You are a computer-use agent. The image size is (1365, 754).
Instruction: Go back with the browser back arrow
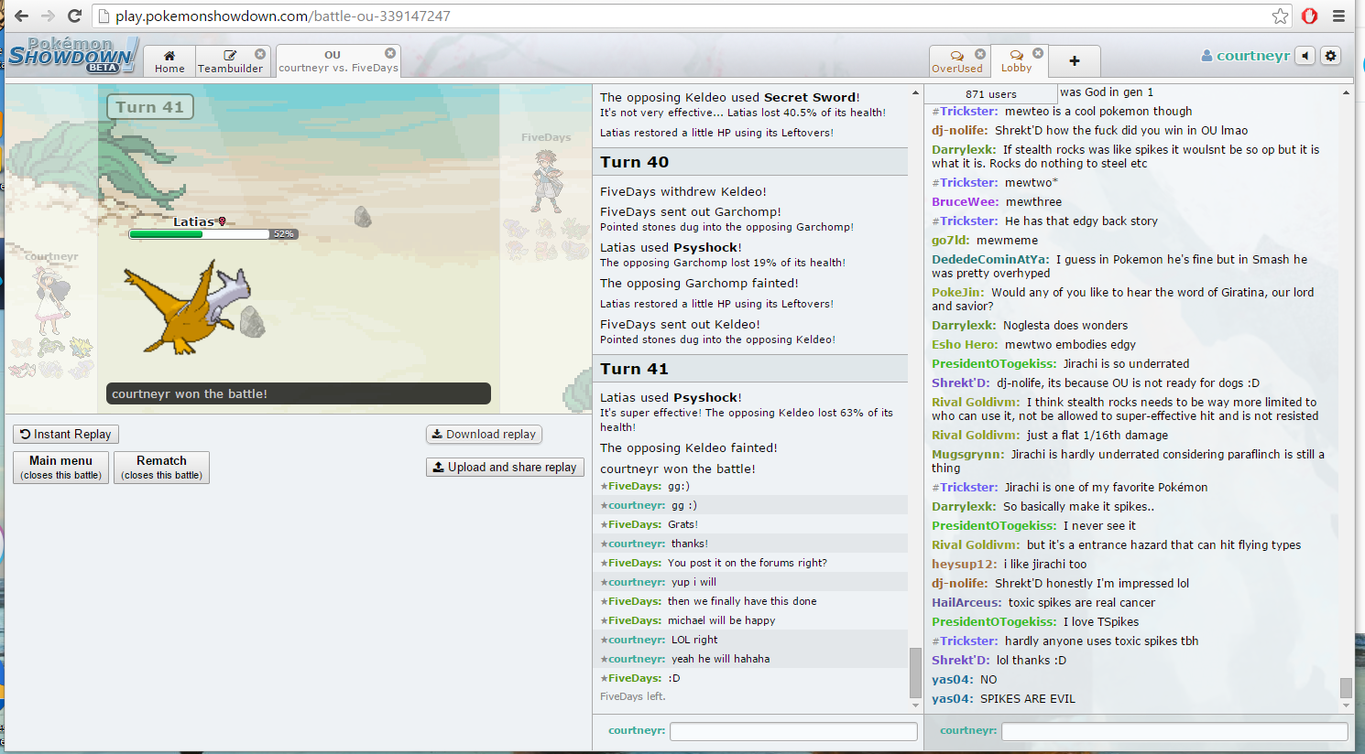22,16
